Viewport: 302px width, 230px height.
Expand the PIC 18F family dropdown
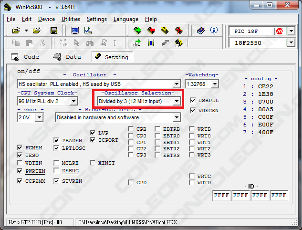pyautogui.click(x=291, y=31)
